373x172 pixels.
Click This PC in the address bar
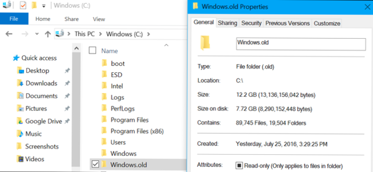pos(84,34)
